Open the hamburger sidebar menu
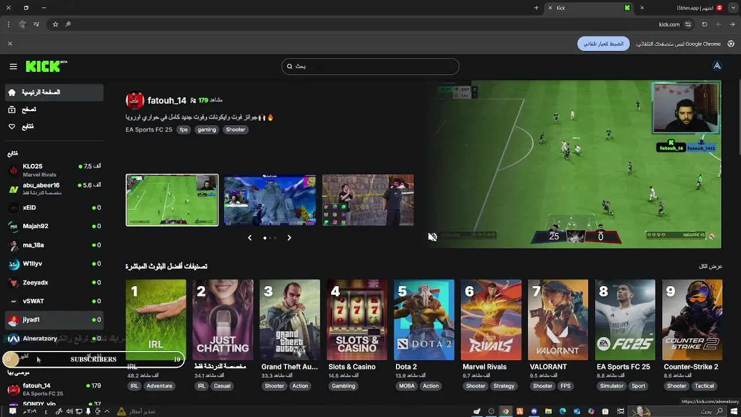This screenshot has width=741, height=417. 13,67
